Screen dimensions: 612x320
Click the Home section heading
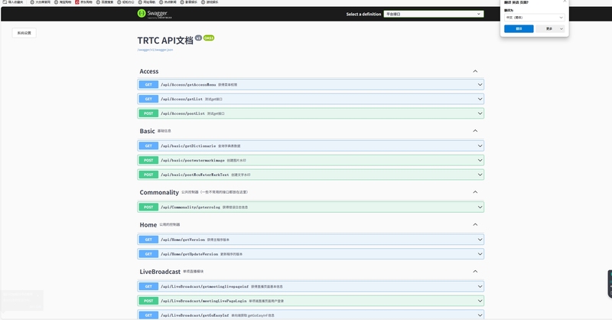pos(148,224)
